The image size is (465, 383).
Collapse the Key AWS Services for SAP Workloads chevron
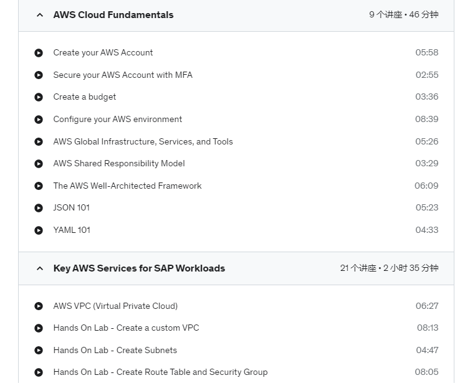pos(40,268)
